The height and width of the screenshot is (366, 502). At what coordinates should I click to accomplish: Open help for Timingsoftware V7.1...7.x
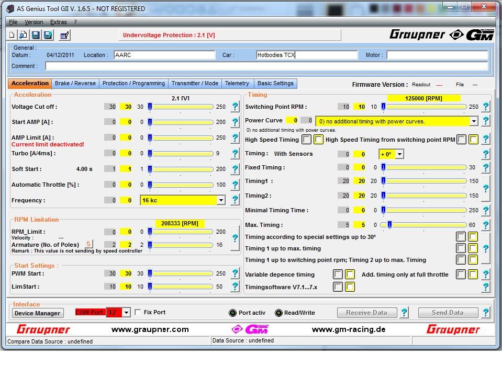coord(486,287)
